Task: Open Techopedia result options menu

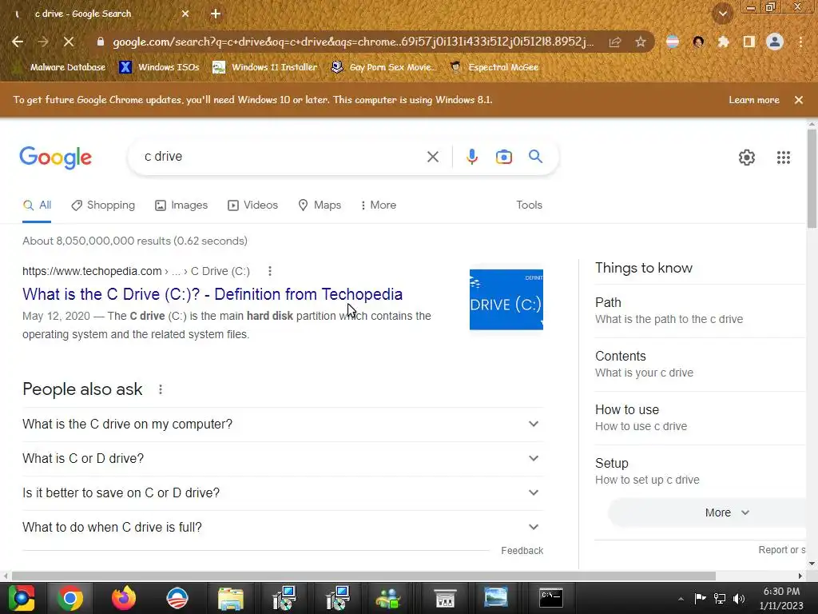Action: (x=270, y=271)
